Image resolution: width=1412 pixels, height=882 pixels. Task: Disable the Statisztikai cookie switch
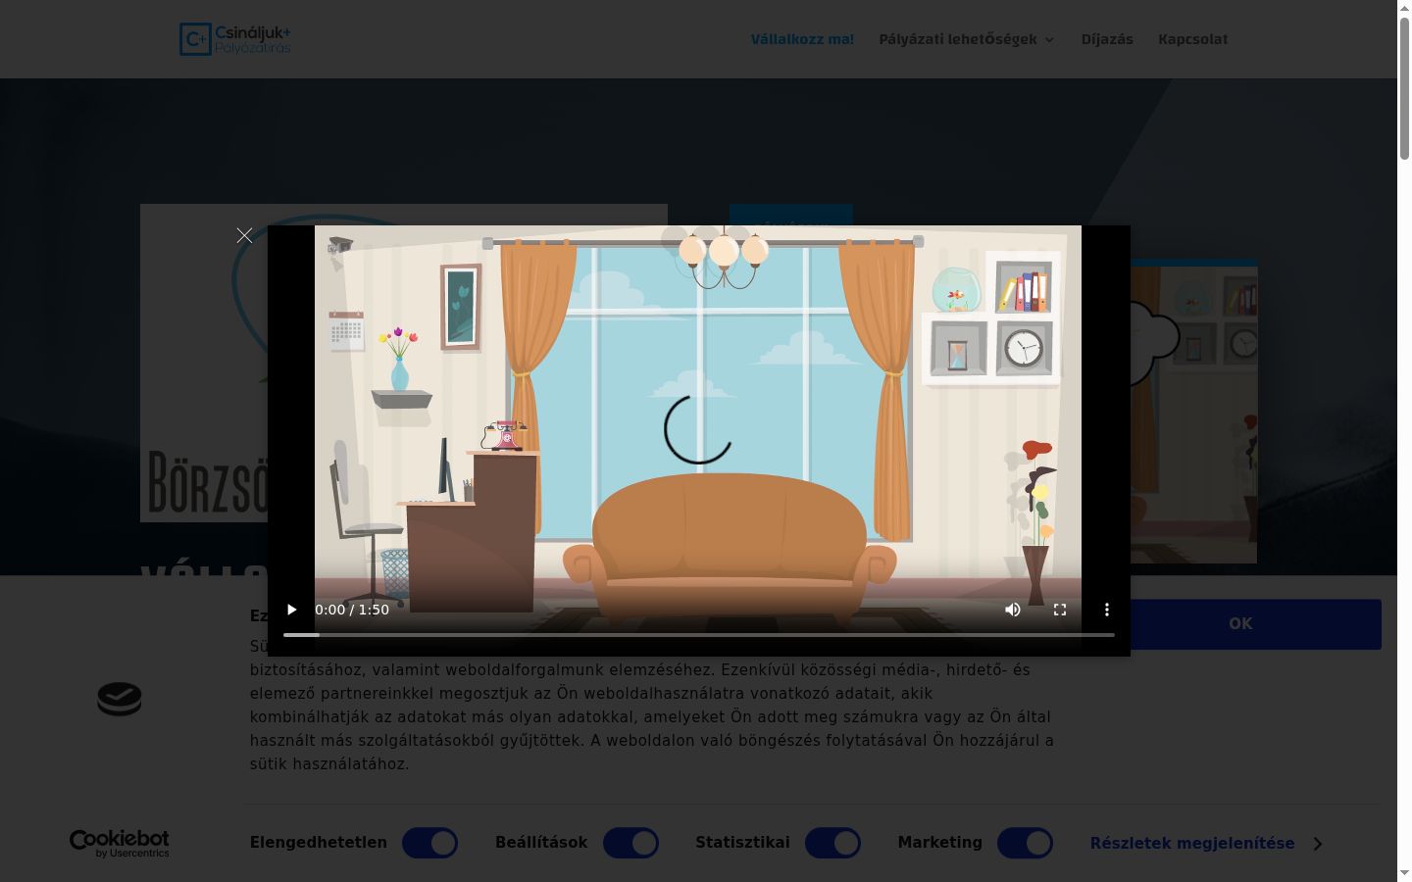(x=832, y=843)
